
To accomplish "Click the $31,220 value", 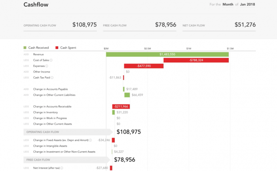I will pyautogui.click(x=122, y=112).
